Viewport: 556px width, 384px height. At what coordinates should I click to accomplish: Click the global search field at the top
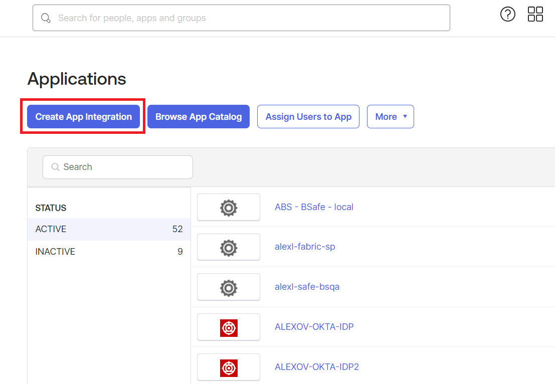point(241,18)
